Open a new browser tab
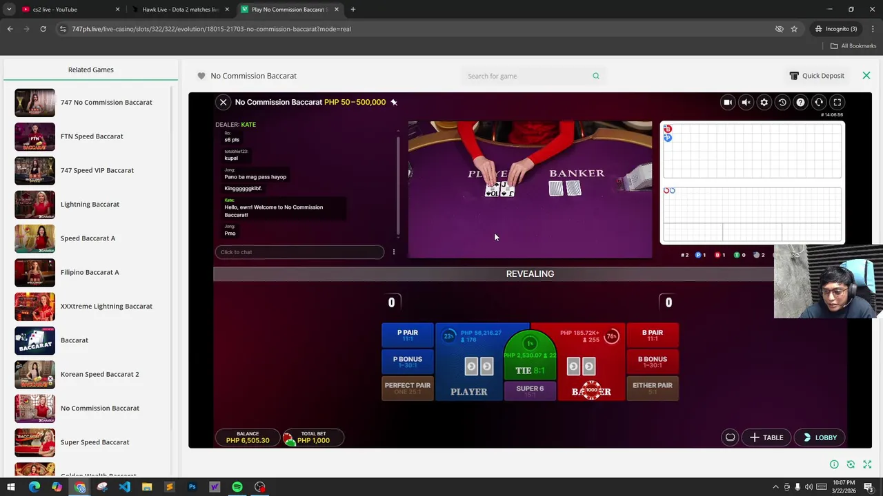This screenshot has height=496, width=883. click(353, 10)
